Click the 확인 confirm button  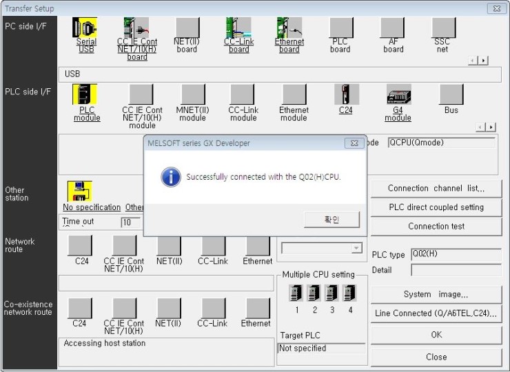[331, 220]
